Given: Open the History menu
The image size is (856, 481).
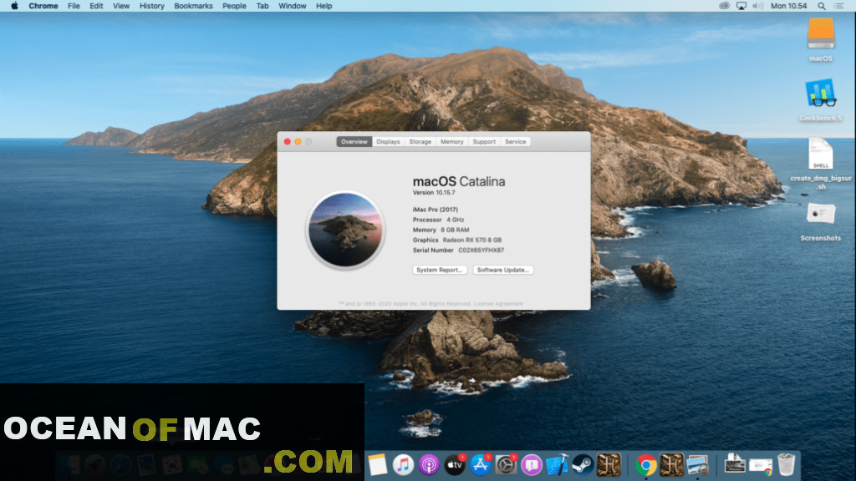Looking at the screenshot, I should click(152, 6).
